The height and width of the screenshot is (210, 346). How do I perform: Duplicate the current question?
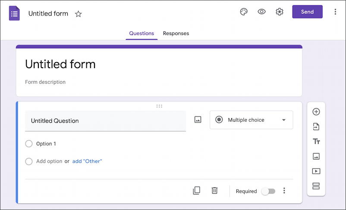[x=196, y=191]
